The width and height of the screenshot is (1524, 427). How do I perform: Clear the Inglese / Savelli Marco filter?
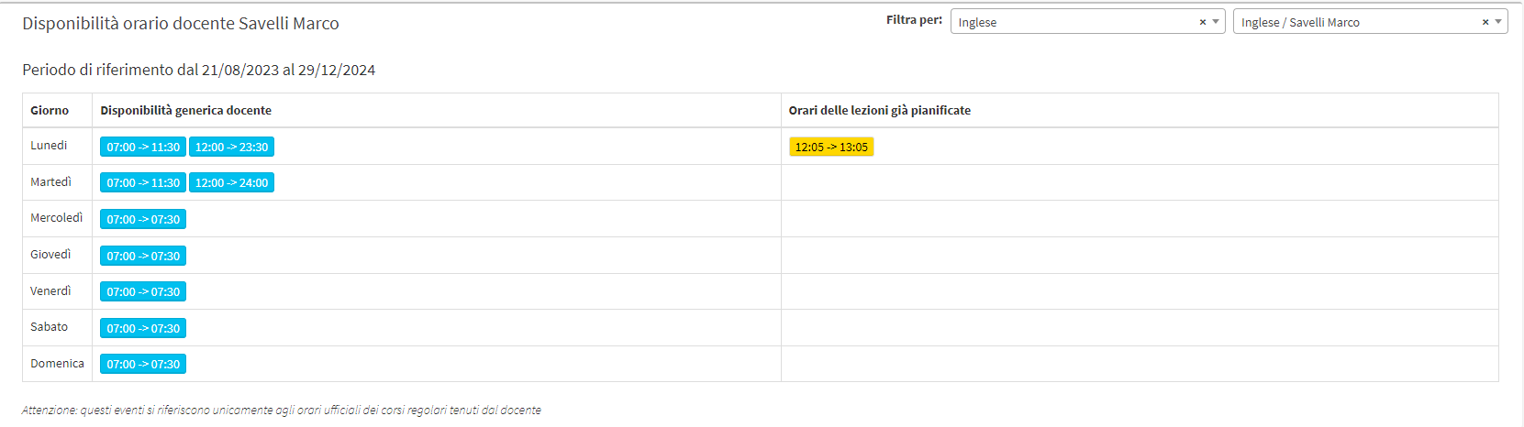[1485, 22]
